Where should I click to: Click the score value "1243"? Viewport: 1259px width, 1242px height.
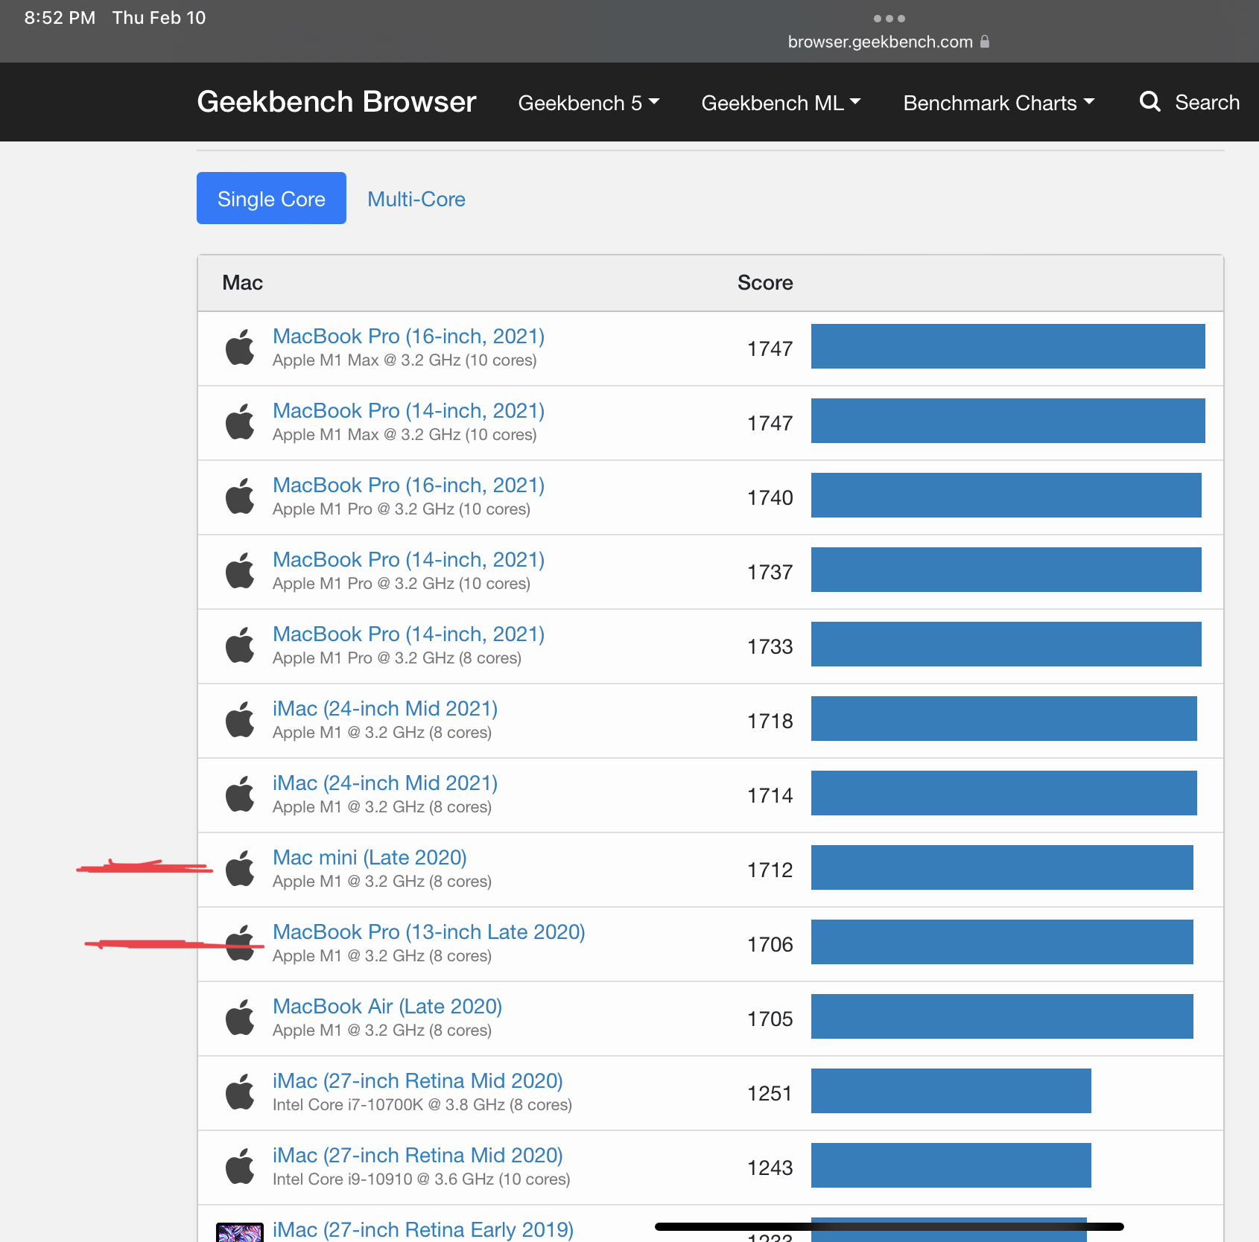[770, 1168]
